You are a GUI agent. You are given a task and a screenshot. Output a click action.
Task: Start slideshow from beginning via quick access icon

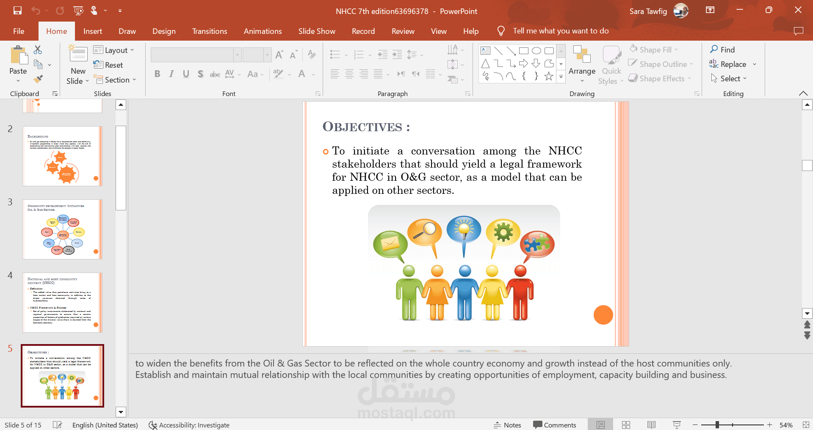point(78,11)
